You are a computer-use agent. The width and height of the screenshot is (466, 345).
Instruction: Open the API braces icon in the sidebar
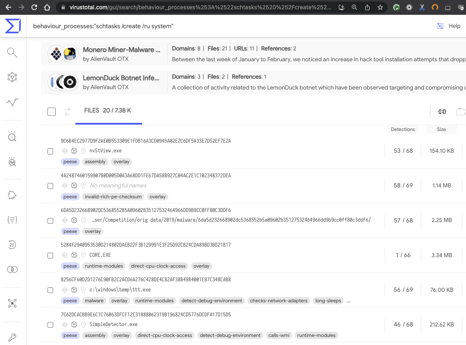(12, 220)
